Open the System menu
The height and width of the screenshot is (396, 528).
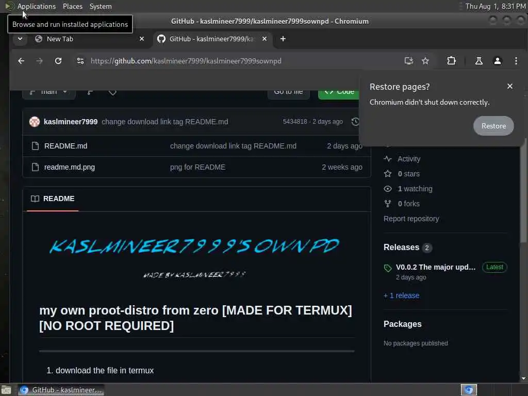tap(101, 6)
